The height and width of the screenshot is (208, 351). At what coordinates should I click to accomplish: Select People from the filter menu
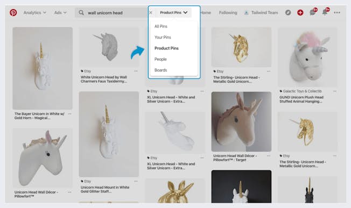click(x=160, y=59)
